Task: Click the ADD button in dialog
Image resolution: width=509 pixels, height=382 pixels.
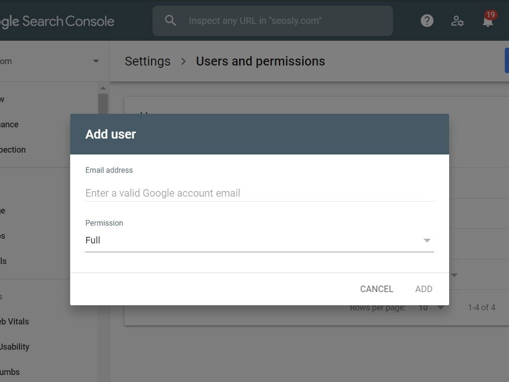Action: (424, 289)
